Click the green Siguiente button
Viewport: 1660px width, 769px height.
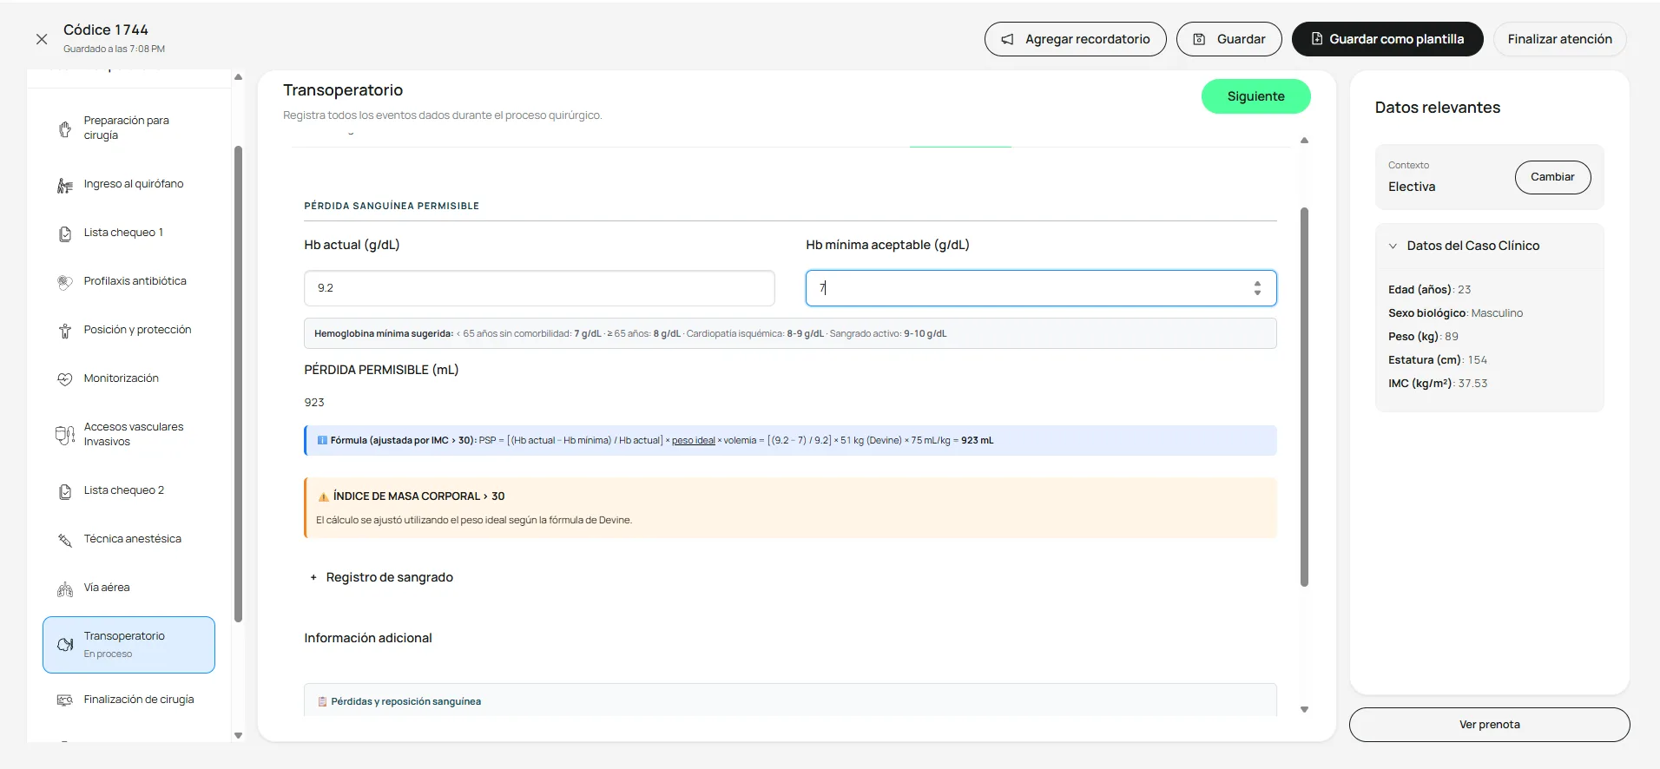1255,96
